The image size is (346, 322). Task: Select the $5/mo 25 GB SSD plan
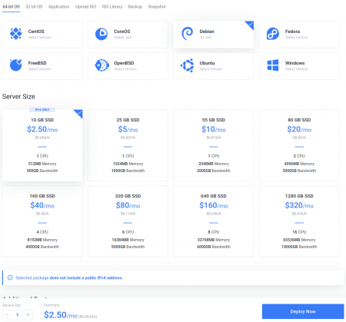(x=128, y=145)
